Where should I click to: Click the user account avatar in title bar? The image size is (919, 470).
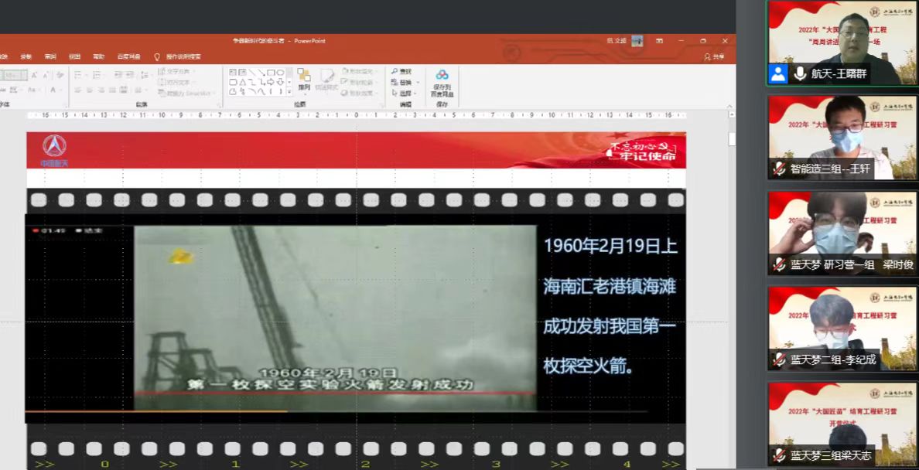(637, 41)
